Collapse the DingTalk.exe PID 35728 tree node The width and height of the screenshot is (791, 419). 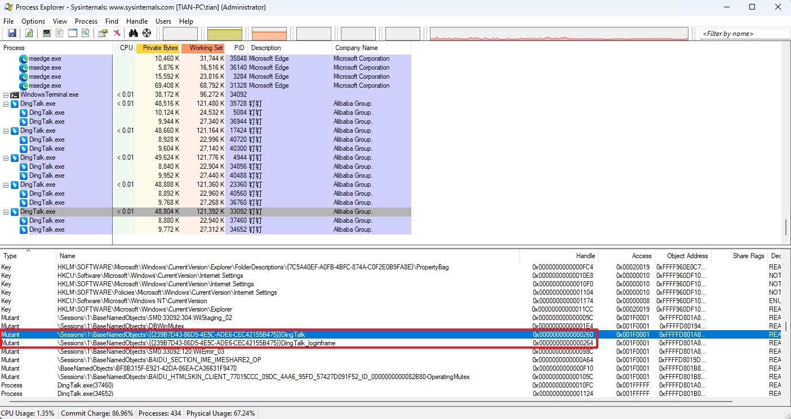(6, 103)
